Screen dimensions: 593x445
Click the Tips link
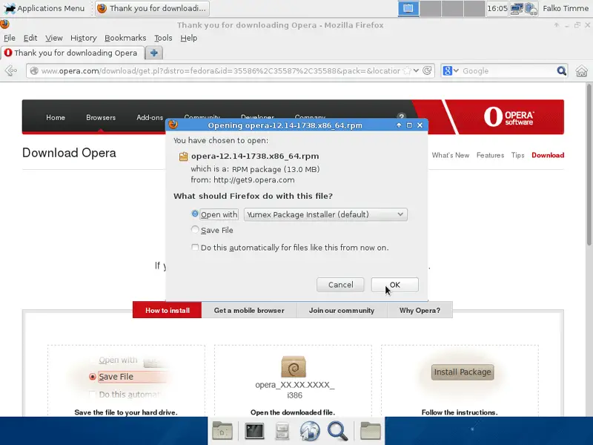[517, 155]
